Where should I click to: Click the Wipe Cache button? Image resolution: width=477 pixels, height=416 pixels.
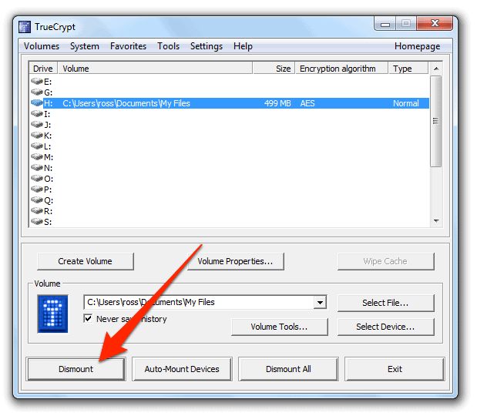(386, 261)
